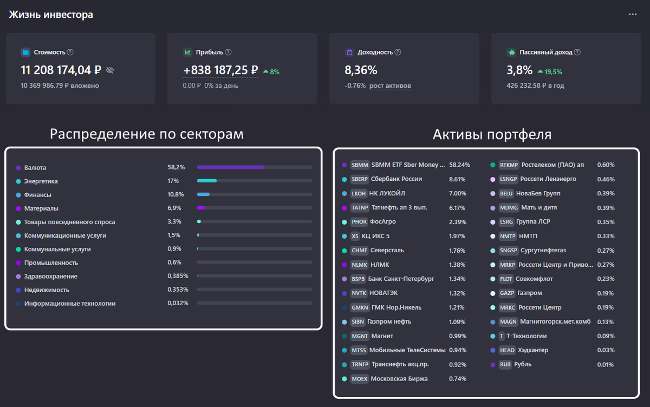This screenshot has width=650, height=407.
Task: Open the three-dot portfolio options menu
Action: coord(633,15)
